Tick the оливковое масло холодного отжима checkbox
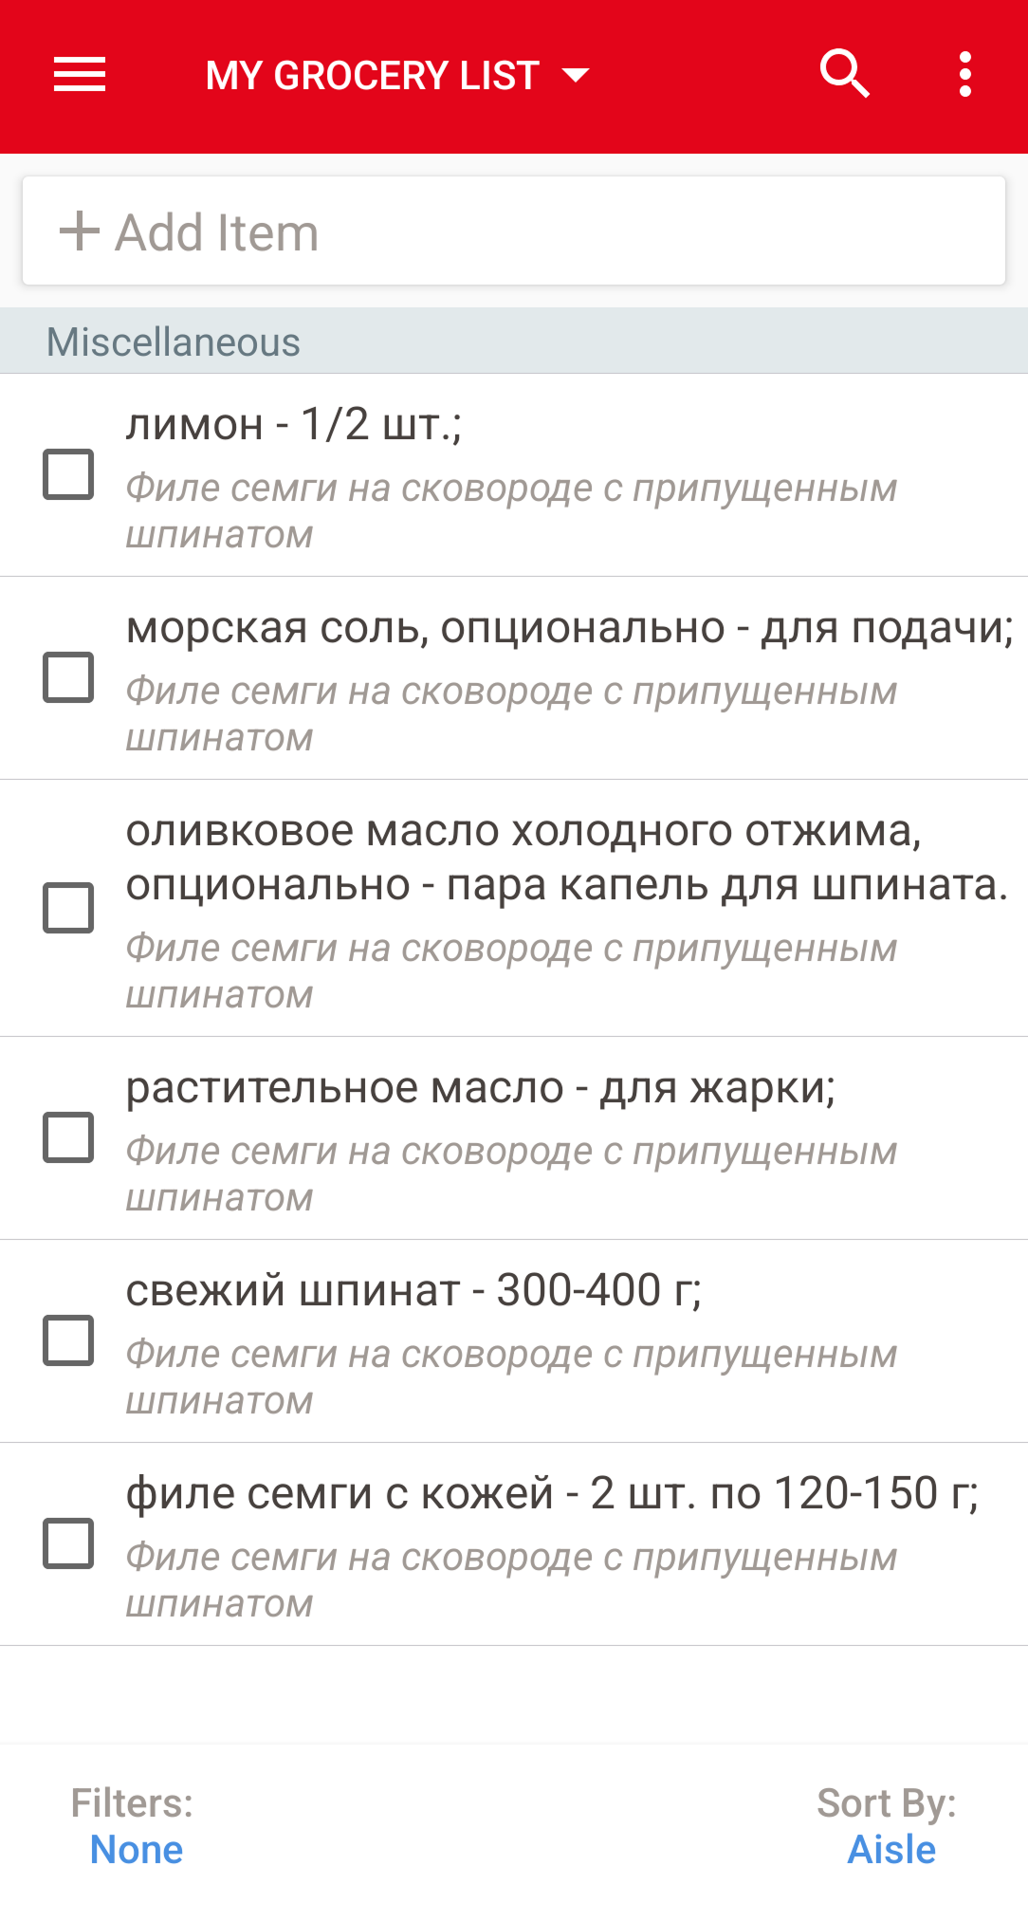Viewport: 1028px width, 1921px height. 68,908
